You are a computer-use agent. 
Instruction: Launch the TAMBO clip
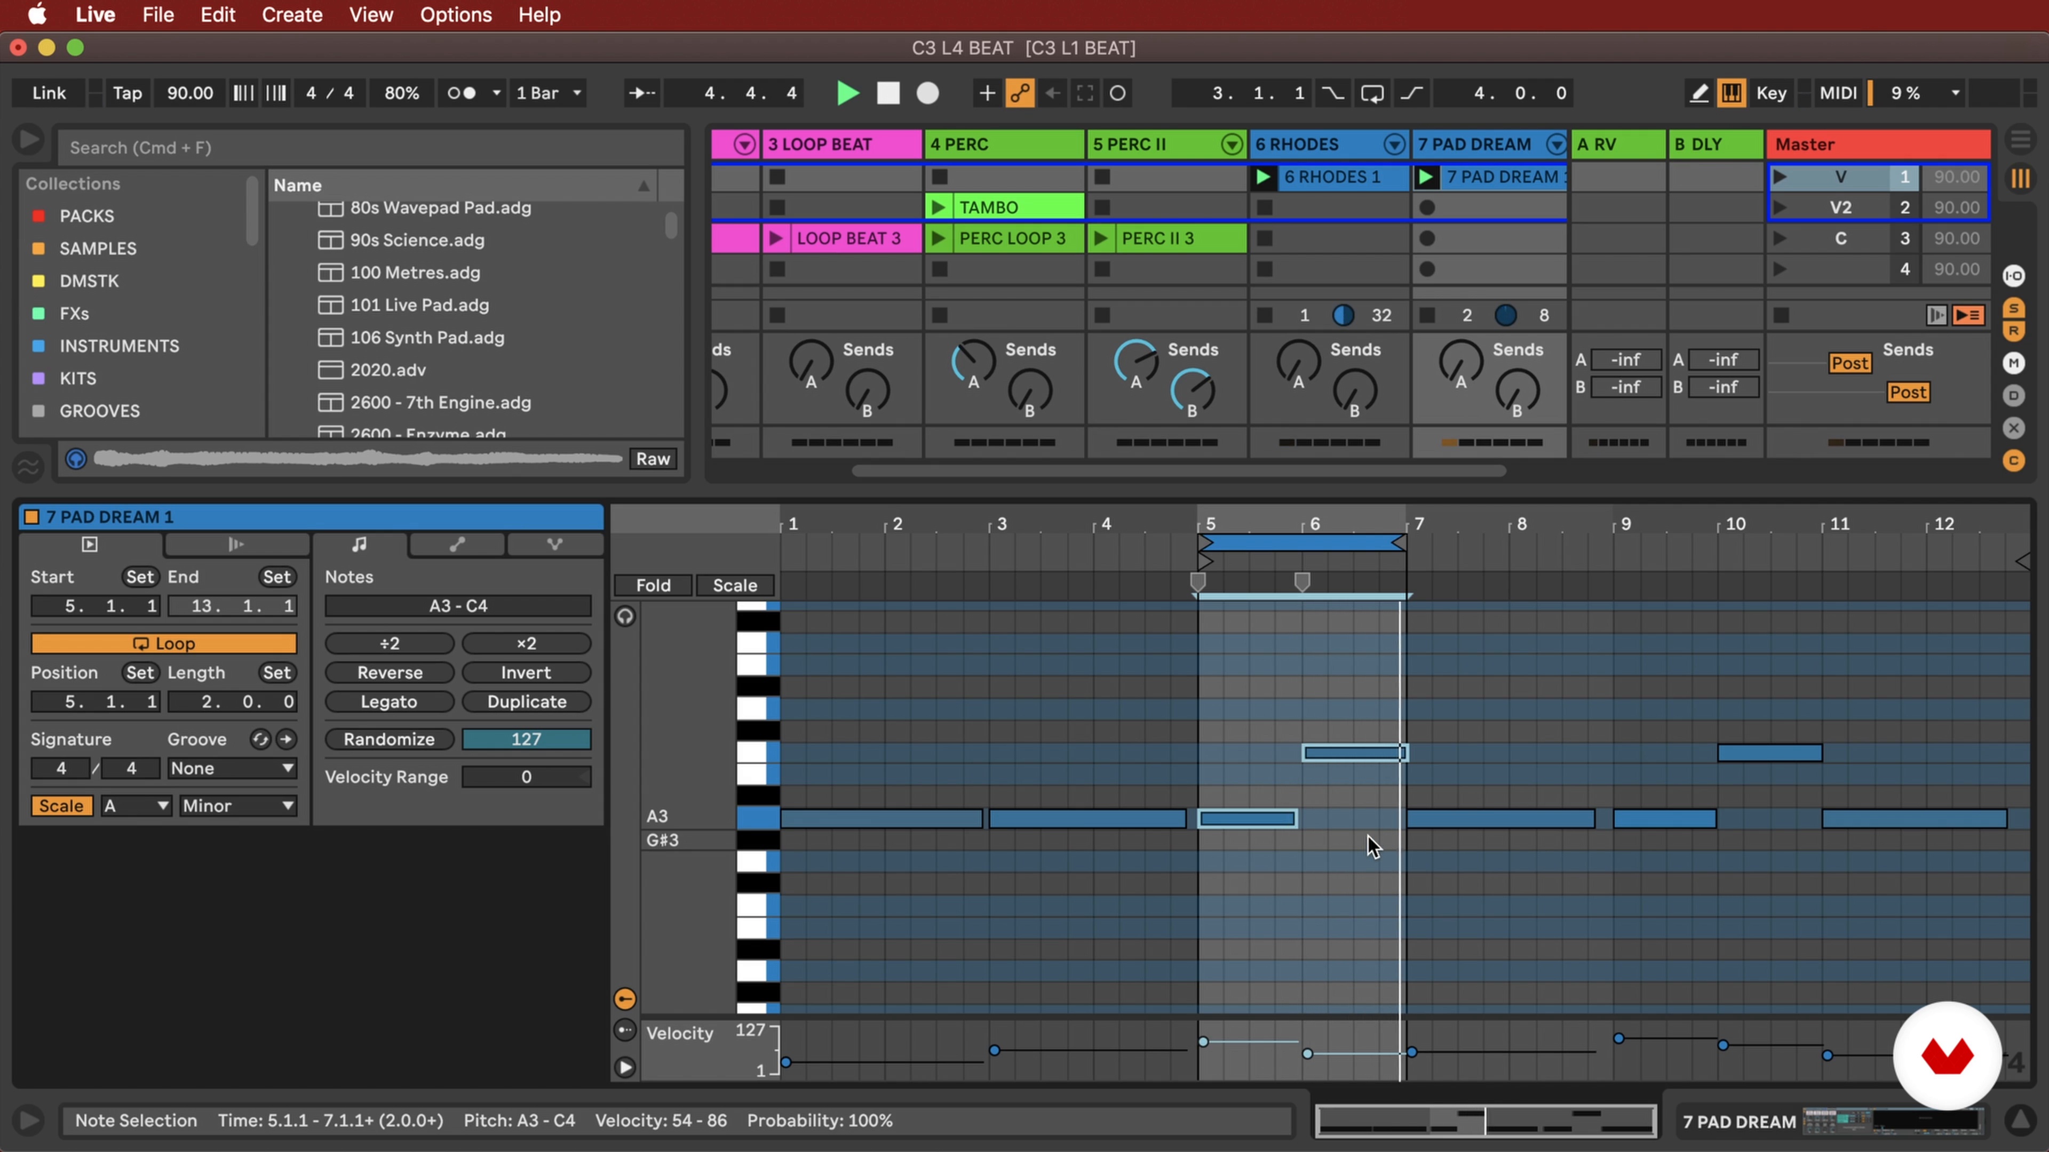pos(938,207)
